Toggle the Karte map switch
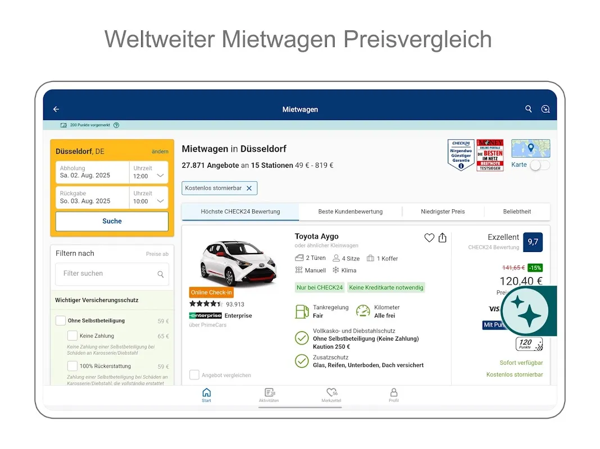The image size is (600, 449). pos(540,165)
